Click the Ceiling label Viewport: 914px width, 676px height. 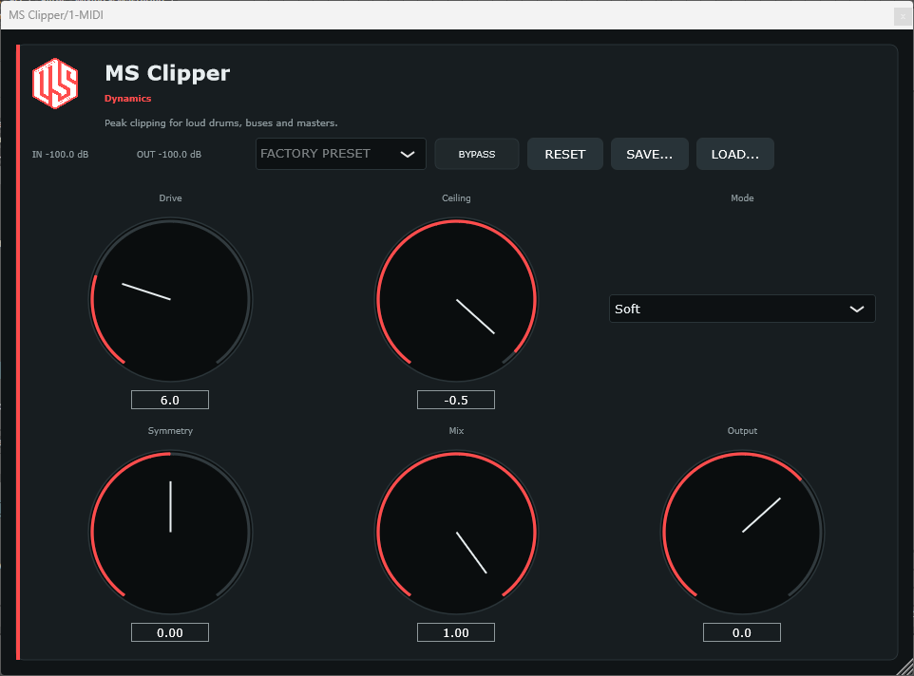[x=456, y=198]
